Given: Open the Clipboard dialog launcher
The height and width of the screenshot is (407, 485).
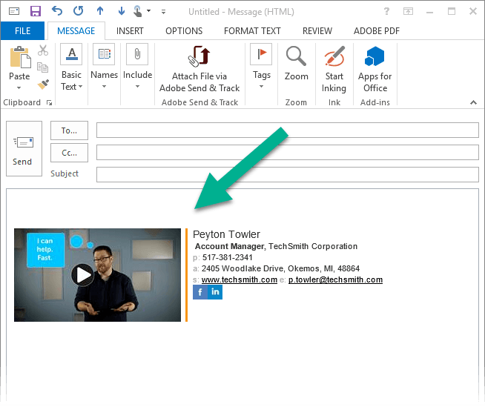Looking at the screenshot, I should point(49,103).
